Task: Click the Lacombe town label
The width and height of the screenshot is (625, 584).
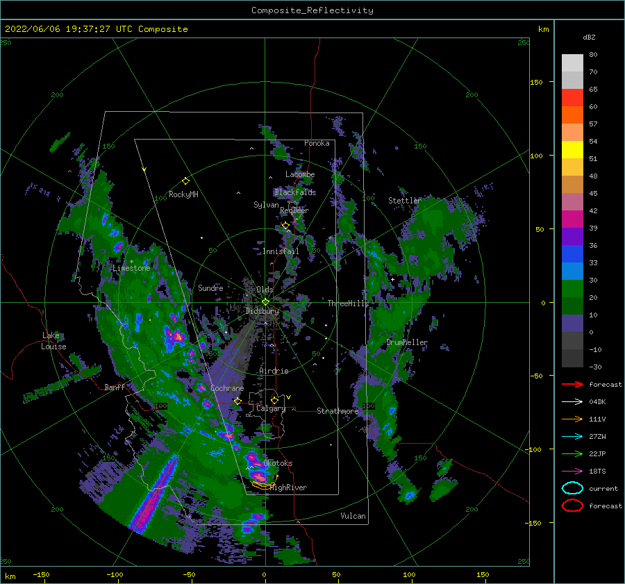Action: click(300, 174)
